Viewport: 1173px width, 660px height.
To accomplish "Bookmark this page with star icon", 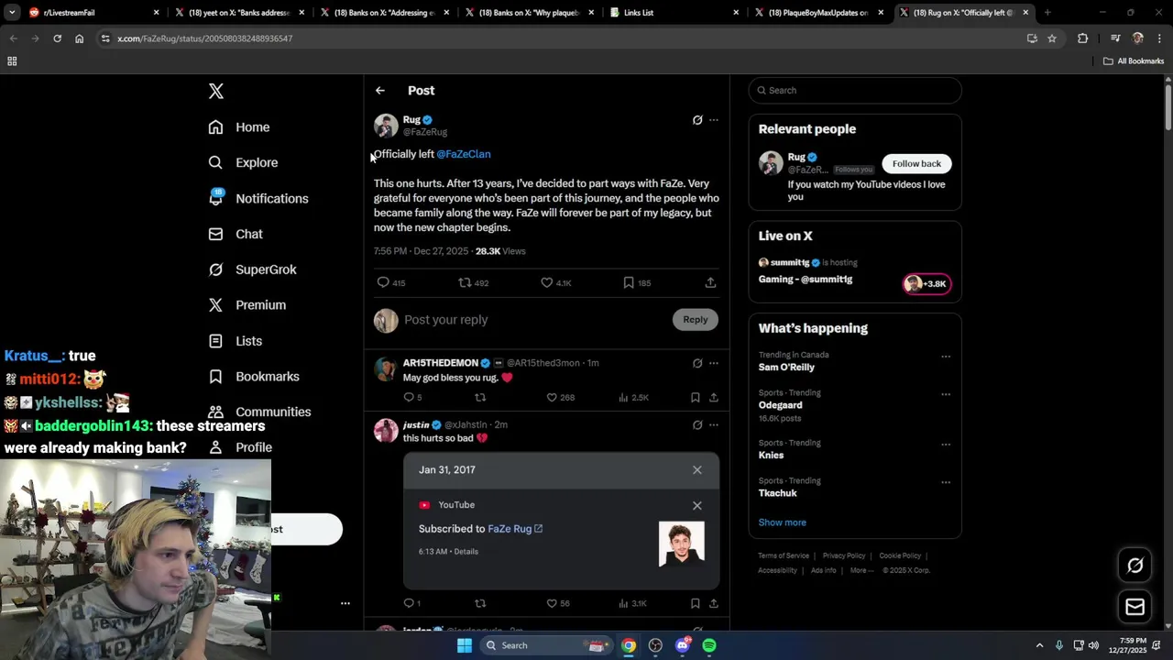I will pyautogui.click(x=1052, y=38).
